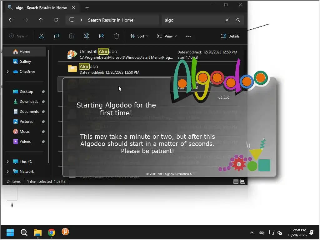Click the taskbar clock and date
This screenshot has height=240, width=320.
pyautogui.click(x=297, y=232)
